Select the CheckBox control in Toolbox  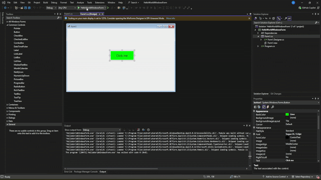pos(18,36)
